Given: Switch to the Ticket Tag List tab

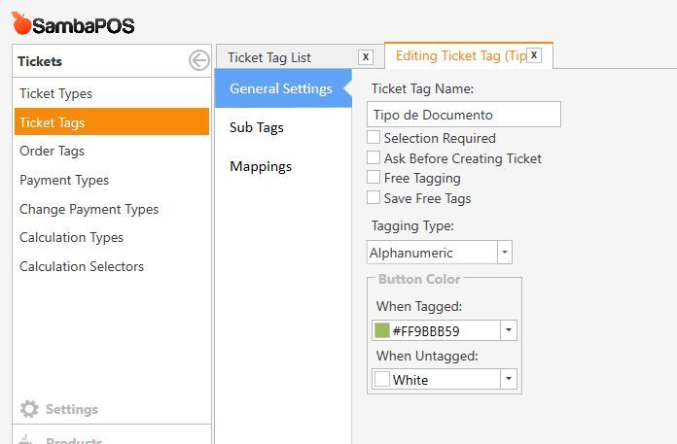Looking at the screenshot, I should (x=269, y=57).
